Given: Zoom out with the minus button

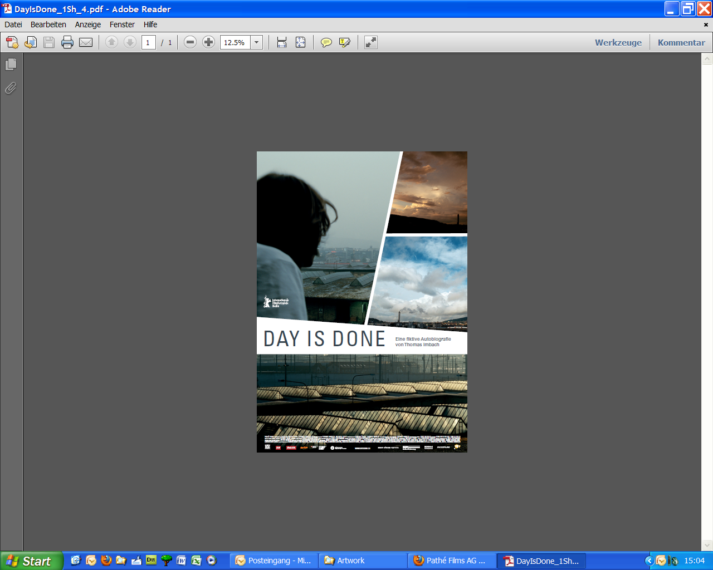Looking at the screenshot, I should (190, 42).
